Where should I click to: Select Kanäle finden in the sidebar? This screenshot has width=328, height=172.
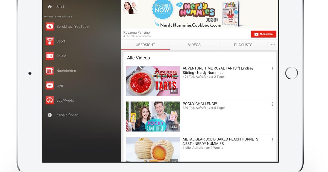pyautogui.click(x=67, y=115)
